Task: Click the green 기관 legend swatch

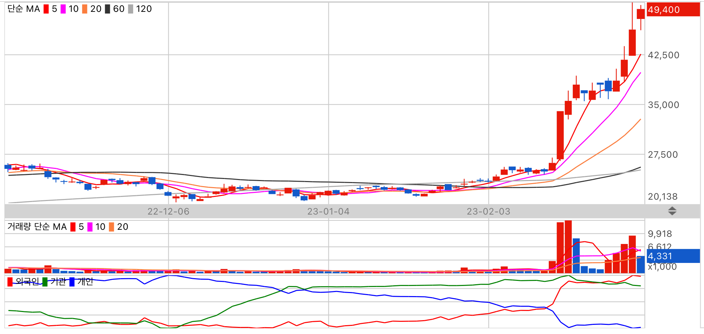Action: pyautogui.click(x=45, y=282)
